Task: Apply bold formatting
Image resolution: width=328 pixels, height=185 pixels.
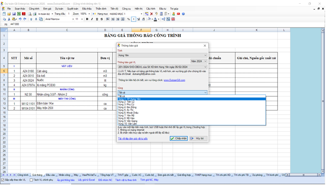Action: [87, 19]
